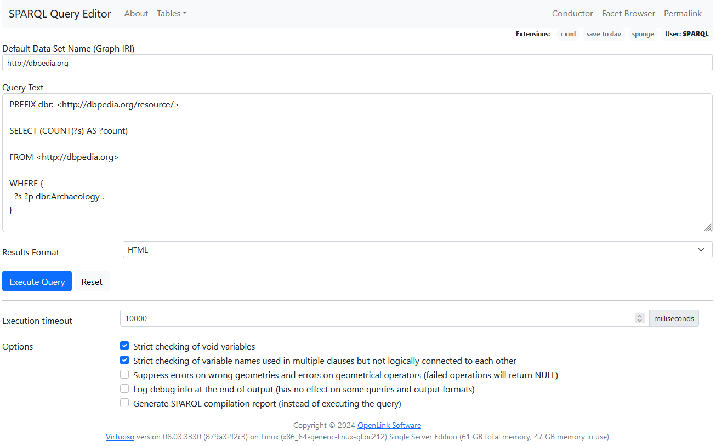Screen dimensions: 716x446
Task: Open the OpenLink Software link
Action: [389, 425]
